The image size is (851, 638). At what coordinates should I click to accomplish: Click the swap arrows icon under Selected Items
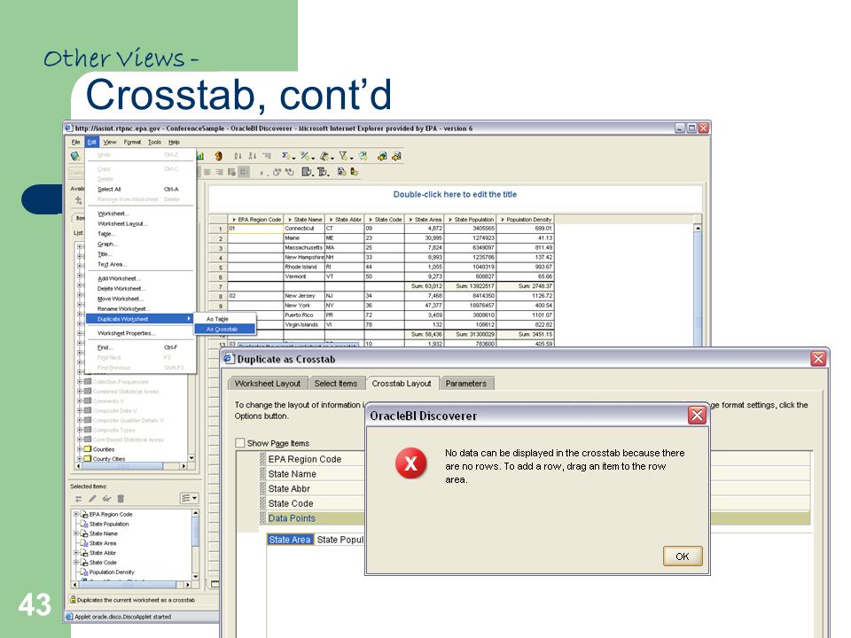coord(79,498)
